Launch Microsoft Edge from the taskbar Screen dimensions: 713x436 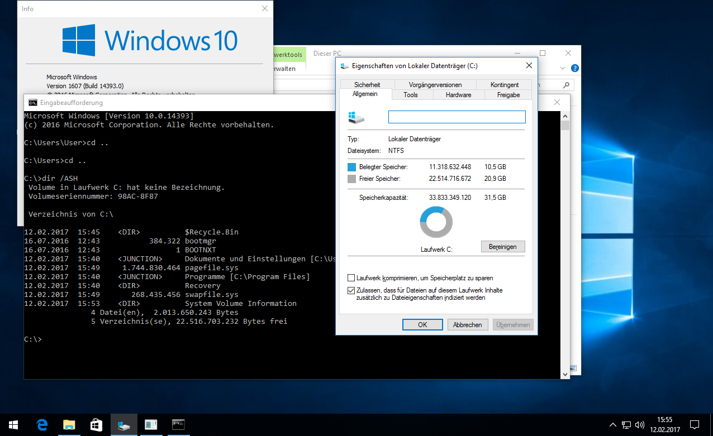42,425
